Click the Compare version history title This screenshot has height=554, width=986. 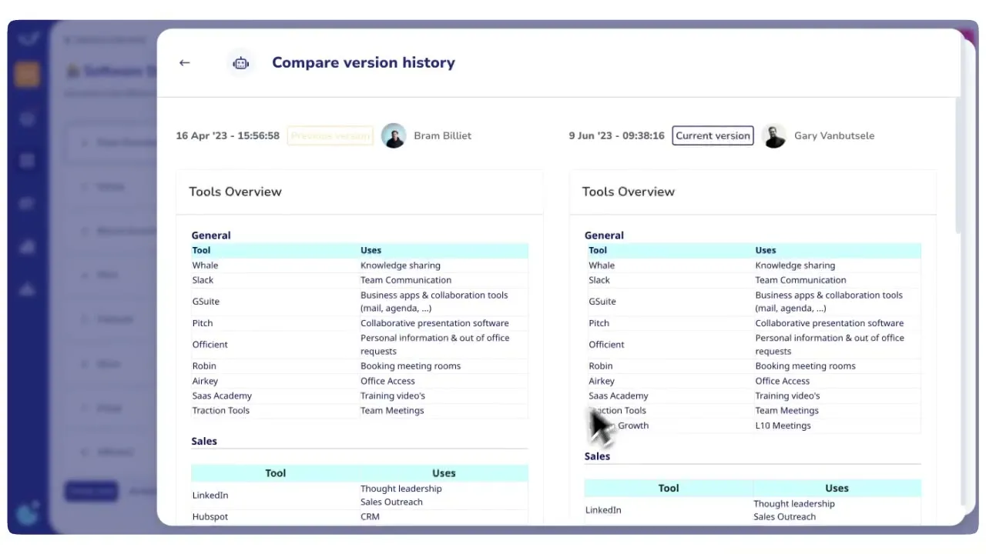click(x=364, y=63)
